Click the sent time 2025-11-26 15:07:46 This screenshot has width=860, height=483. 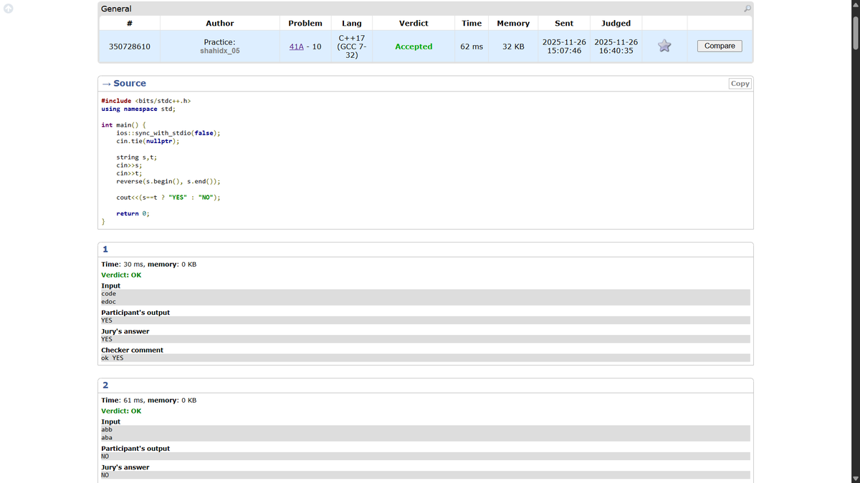[x=564, y=47]
